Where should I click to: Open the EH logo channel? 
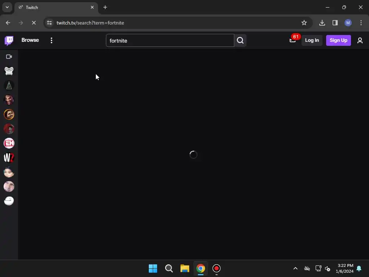(9, 143)
